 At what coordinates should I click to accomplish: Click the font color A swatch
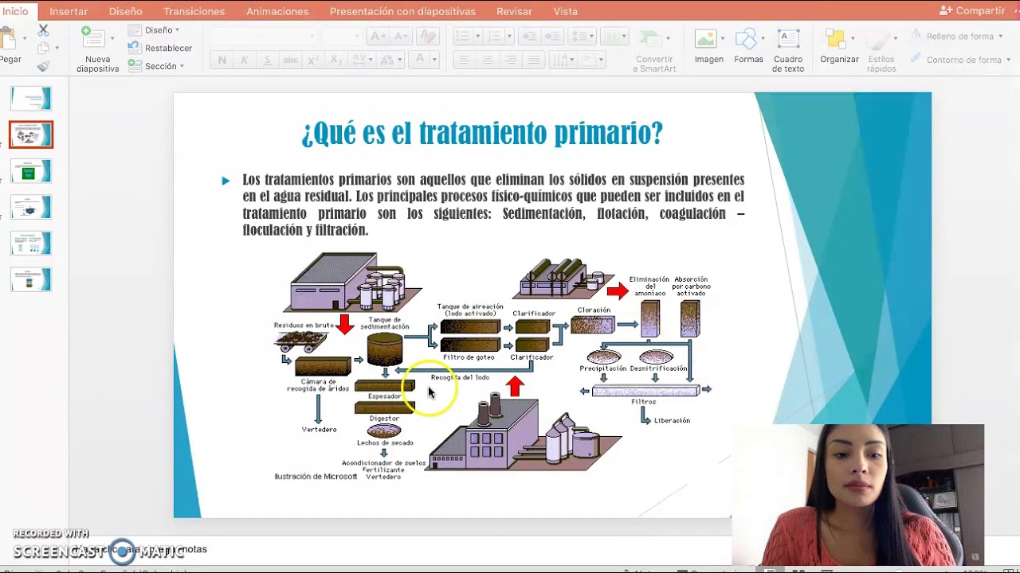pos(421,60)
